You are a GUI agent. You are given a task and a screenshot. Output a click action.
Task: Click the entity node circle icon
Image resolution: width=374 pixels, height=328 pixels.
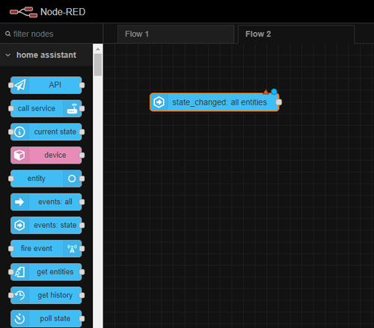click(72, 179)
